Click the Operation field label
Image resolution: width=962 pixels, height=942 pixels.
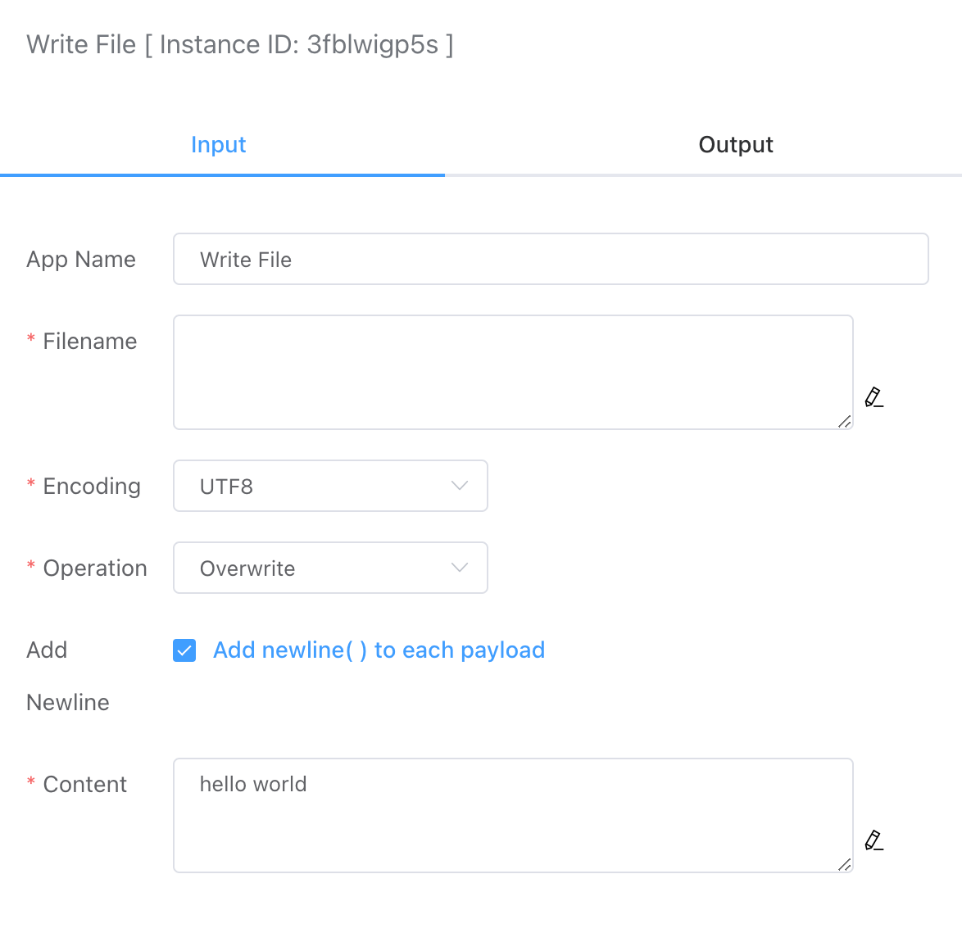95,568
